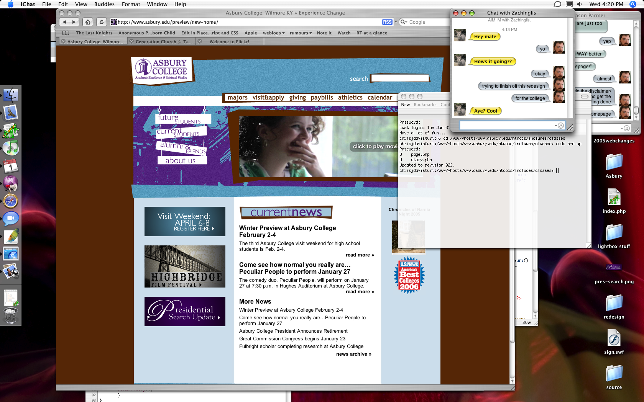644x402 pixels.
Task: Open the Trash in the Dock
Action: pos(11,316)
